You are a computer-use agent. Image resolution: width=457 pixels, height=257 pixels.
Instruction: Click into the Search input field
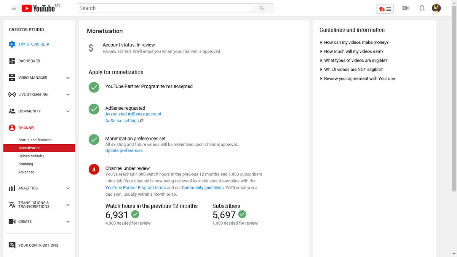[164, 8]
